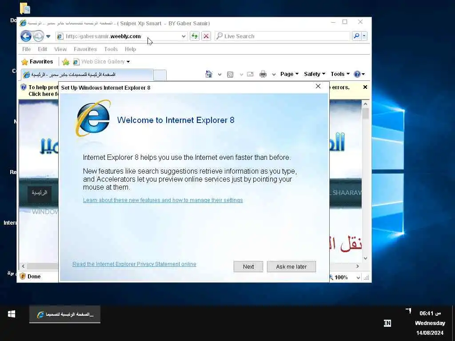Viewport: 455px width, 341px height.
Task: Click the taskbar clock showing 06:41
Action: click(430, 313)
